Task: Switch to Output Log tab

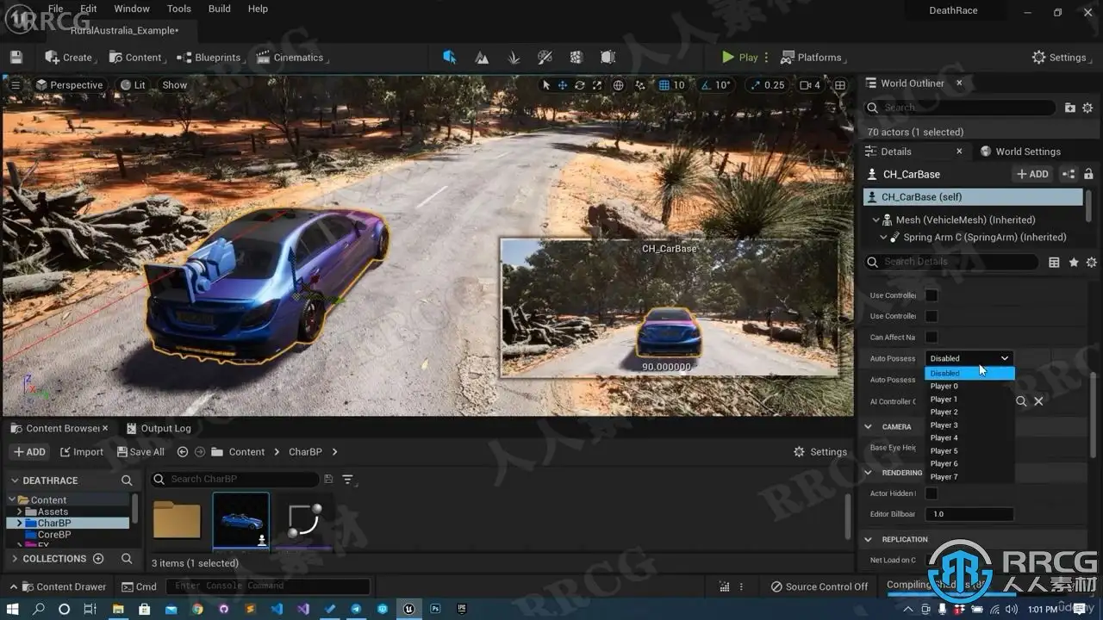Action: [x=159, y=428]
